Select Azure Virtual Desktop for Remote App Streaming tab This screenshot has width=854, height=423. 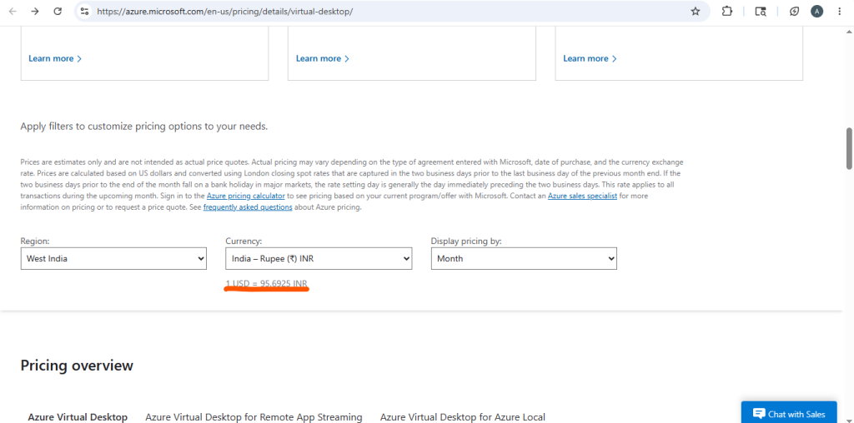click(x=254, y=417)
